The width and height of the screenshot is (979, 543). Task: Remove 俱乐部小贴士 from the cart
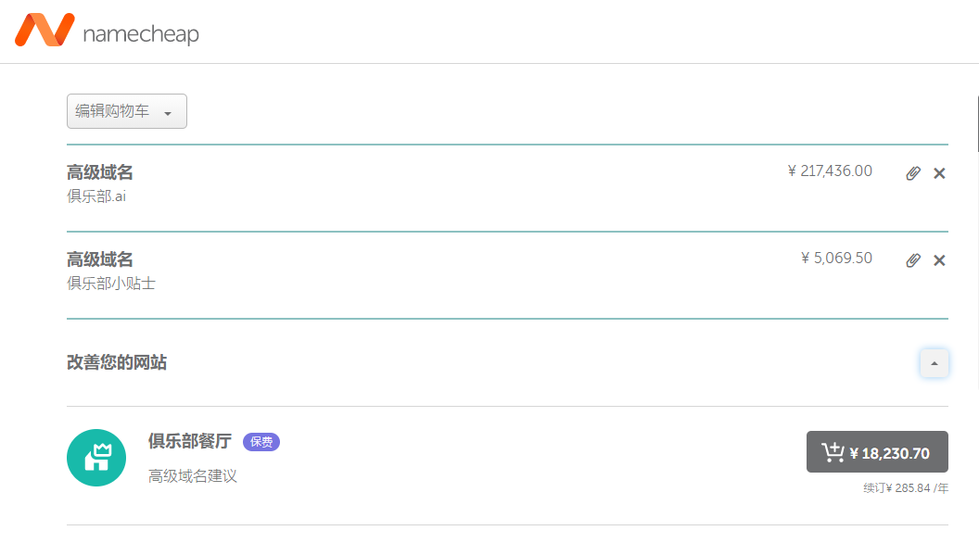pyautogui.click(x=939, y=260)
